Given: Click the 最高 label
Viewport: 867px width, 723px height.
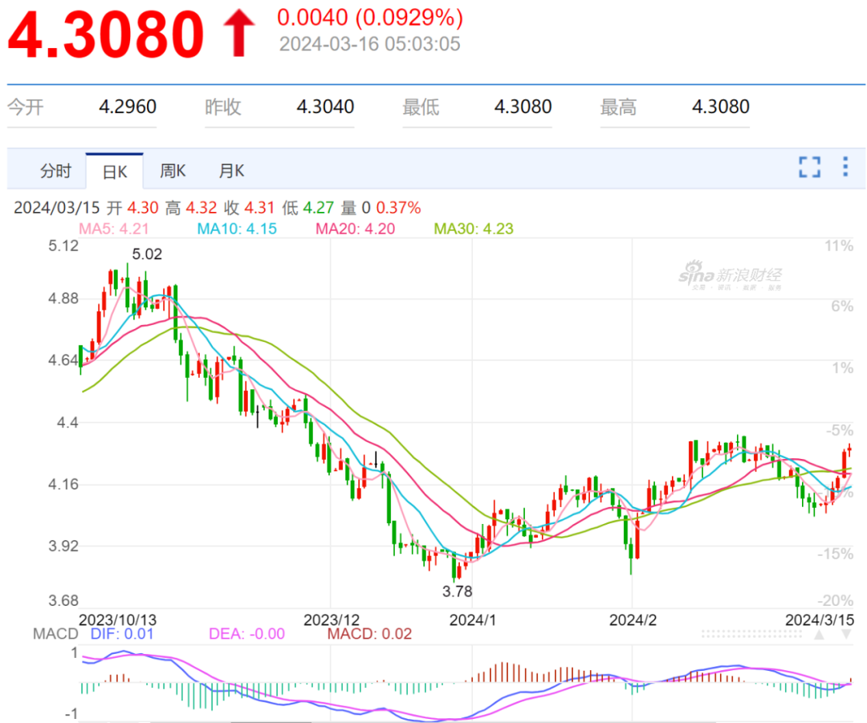Looking at the screenshot, I should pos(618,107).
